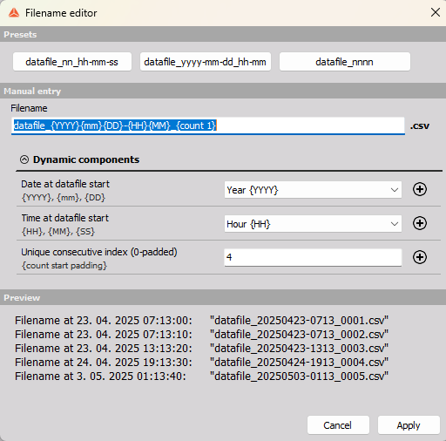
Task: Click the Manual entry section header
Action: 223,91
